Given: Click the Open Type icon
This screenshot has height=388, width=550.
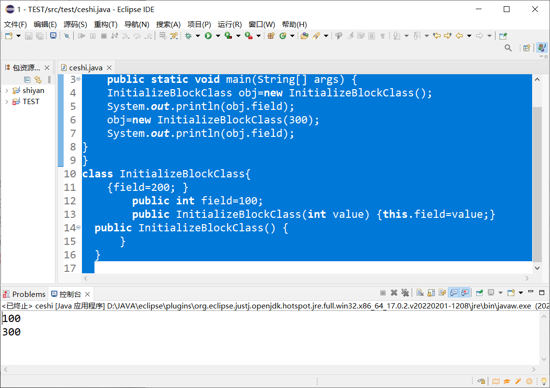Looking at the screenshot, I should point(305,36).
